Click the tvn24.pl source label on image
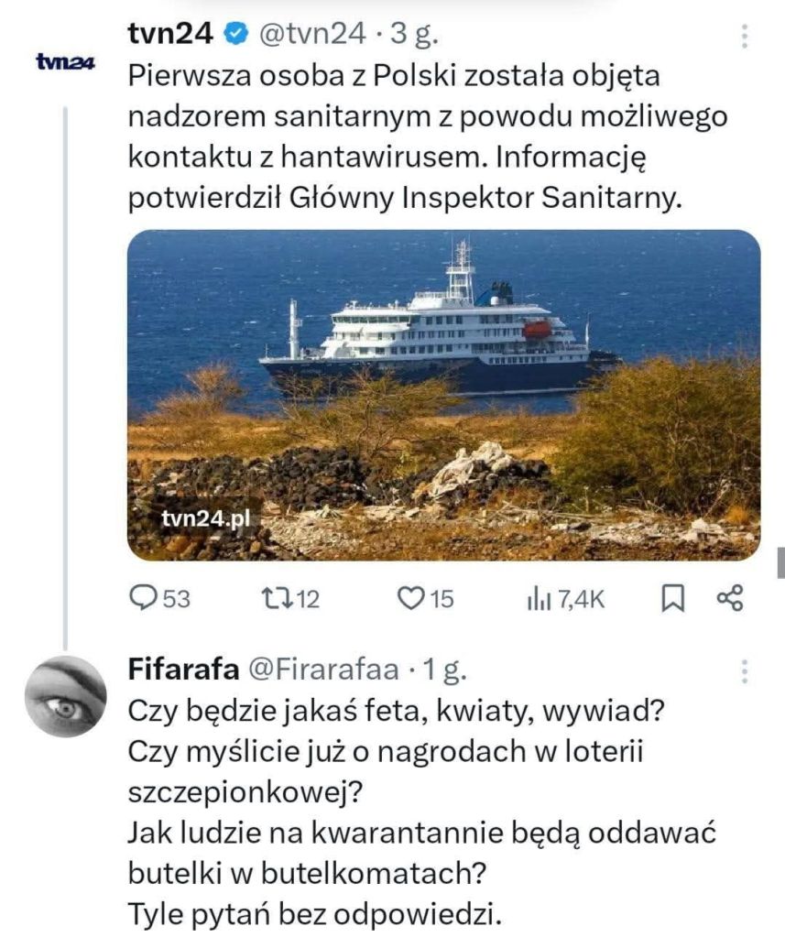This screenshot has width=785, height=937. tap(205, 518)
